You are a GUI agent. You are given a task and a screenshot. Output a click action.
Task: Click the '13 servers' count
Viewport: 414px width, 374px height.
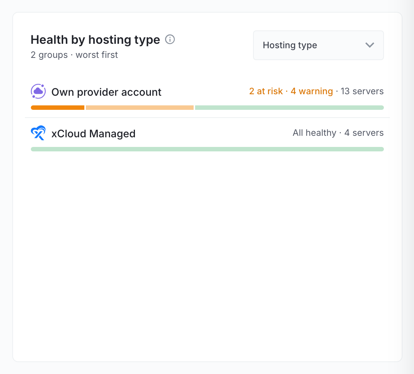(362, 91)
